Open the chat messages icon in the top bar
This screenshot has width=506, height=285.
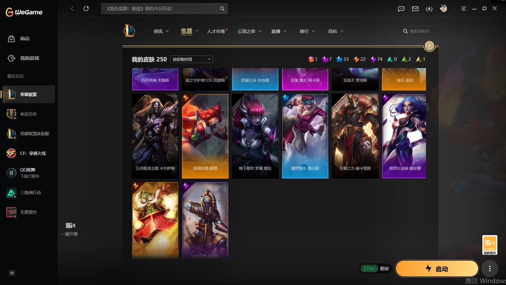pyautogui.click(x=401, y=9)
